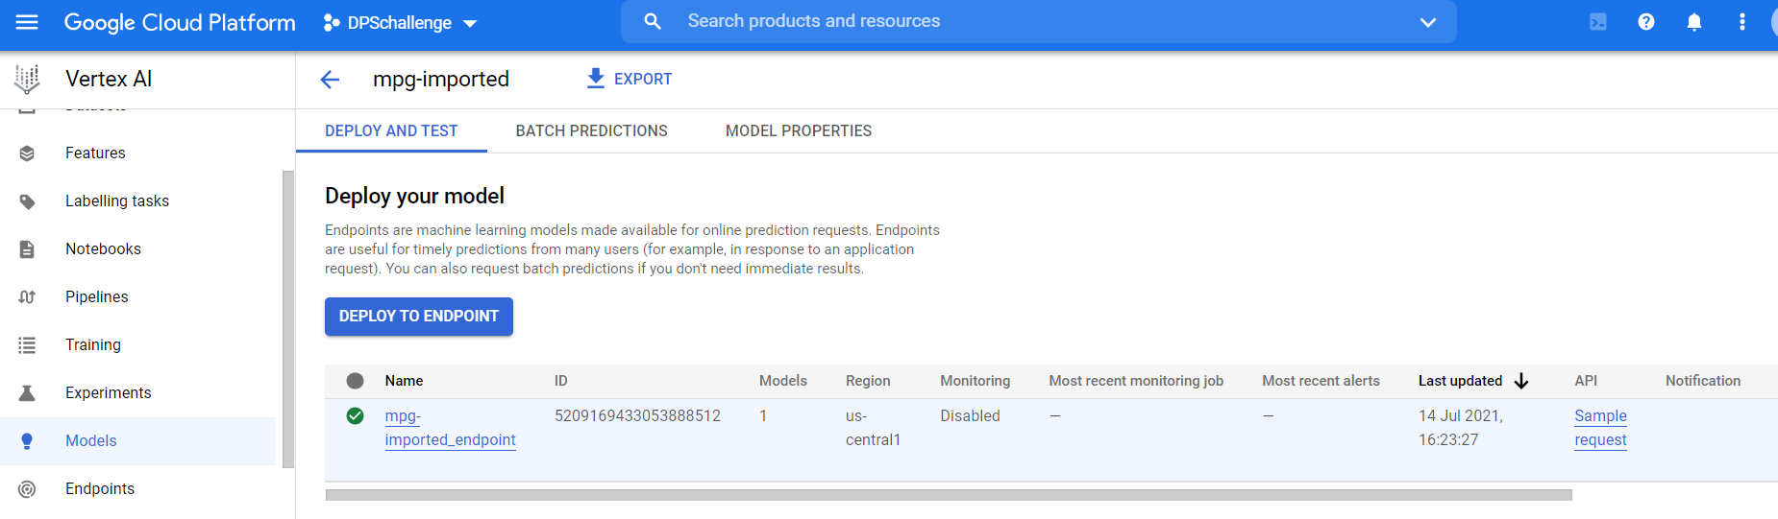Open Labelling tasks in the sidebar
The height and width of the screenshot is (519, 1778).
pyautogui.click(x=117, y=201)
